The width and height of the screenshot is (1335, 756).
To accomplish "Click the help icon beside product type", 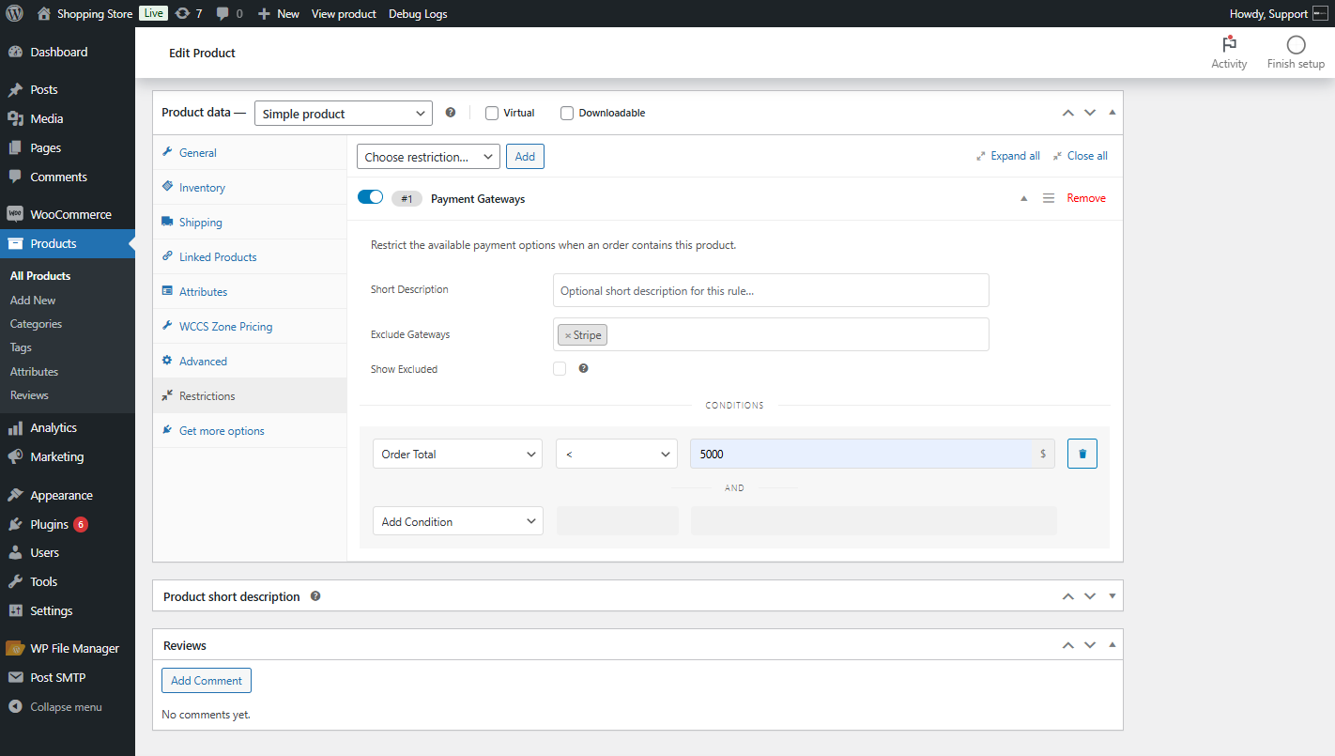I will click(x=451, y=113).
